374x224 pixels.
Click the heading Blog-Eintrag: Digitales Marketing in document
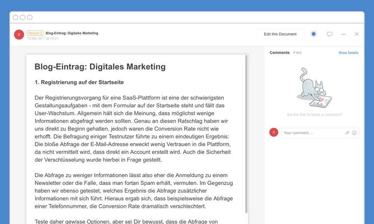[x=100, y=67]
